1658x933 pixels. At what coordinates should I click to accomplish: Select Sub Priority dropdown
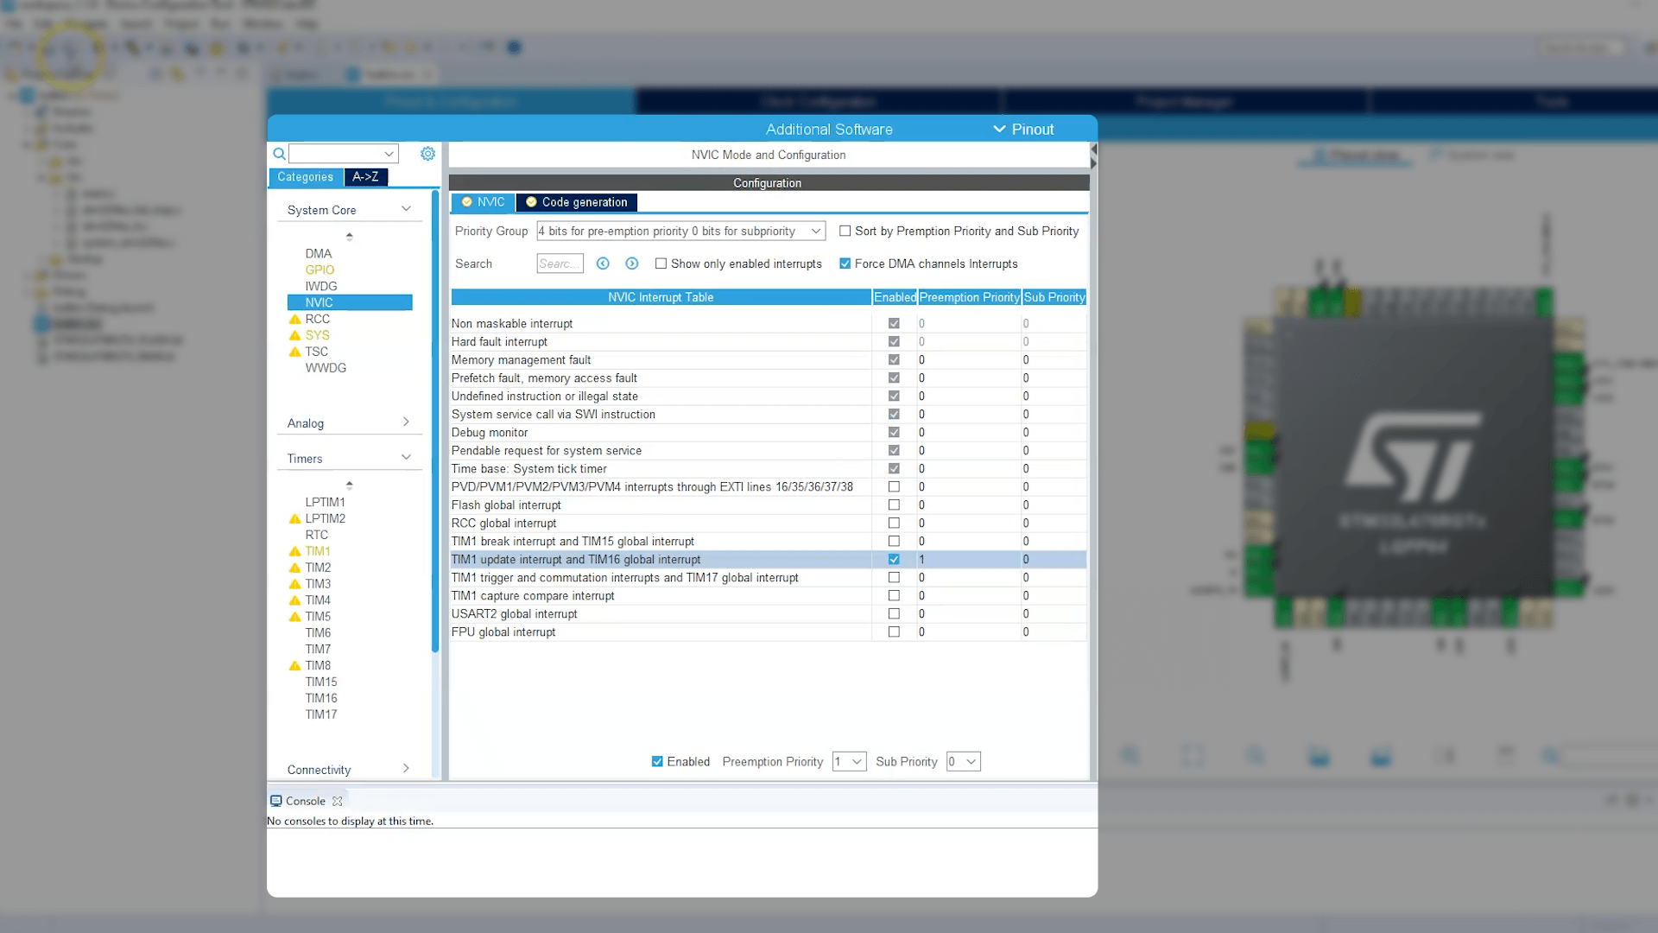click(962, 761)
